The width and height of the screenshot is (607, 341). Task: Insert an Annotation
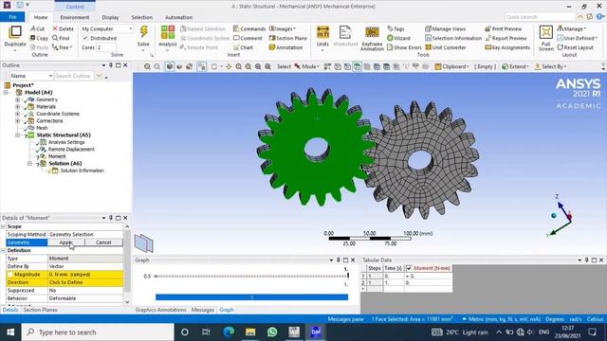coord(285,47)
